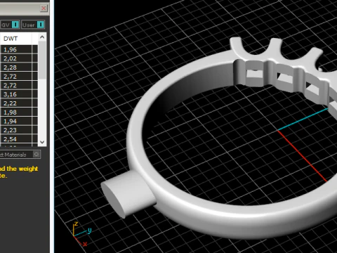This screenshot has width=337, height=253.
Task: Click the scroll up arrow of the DWT list
Action: 42,37
